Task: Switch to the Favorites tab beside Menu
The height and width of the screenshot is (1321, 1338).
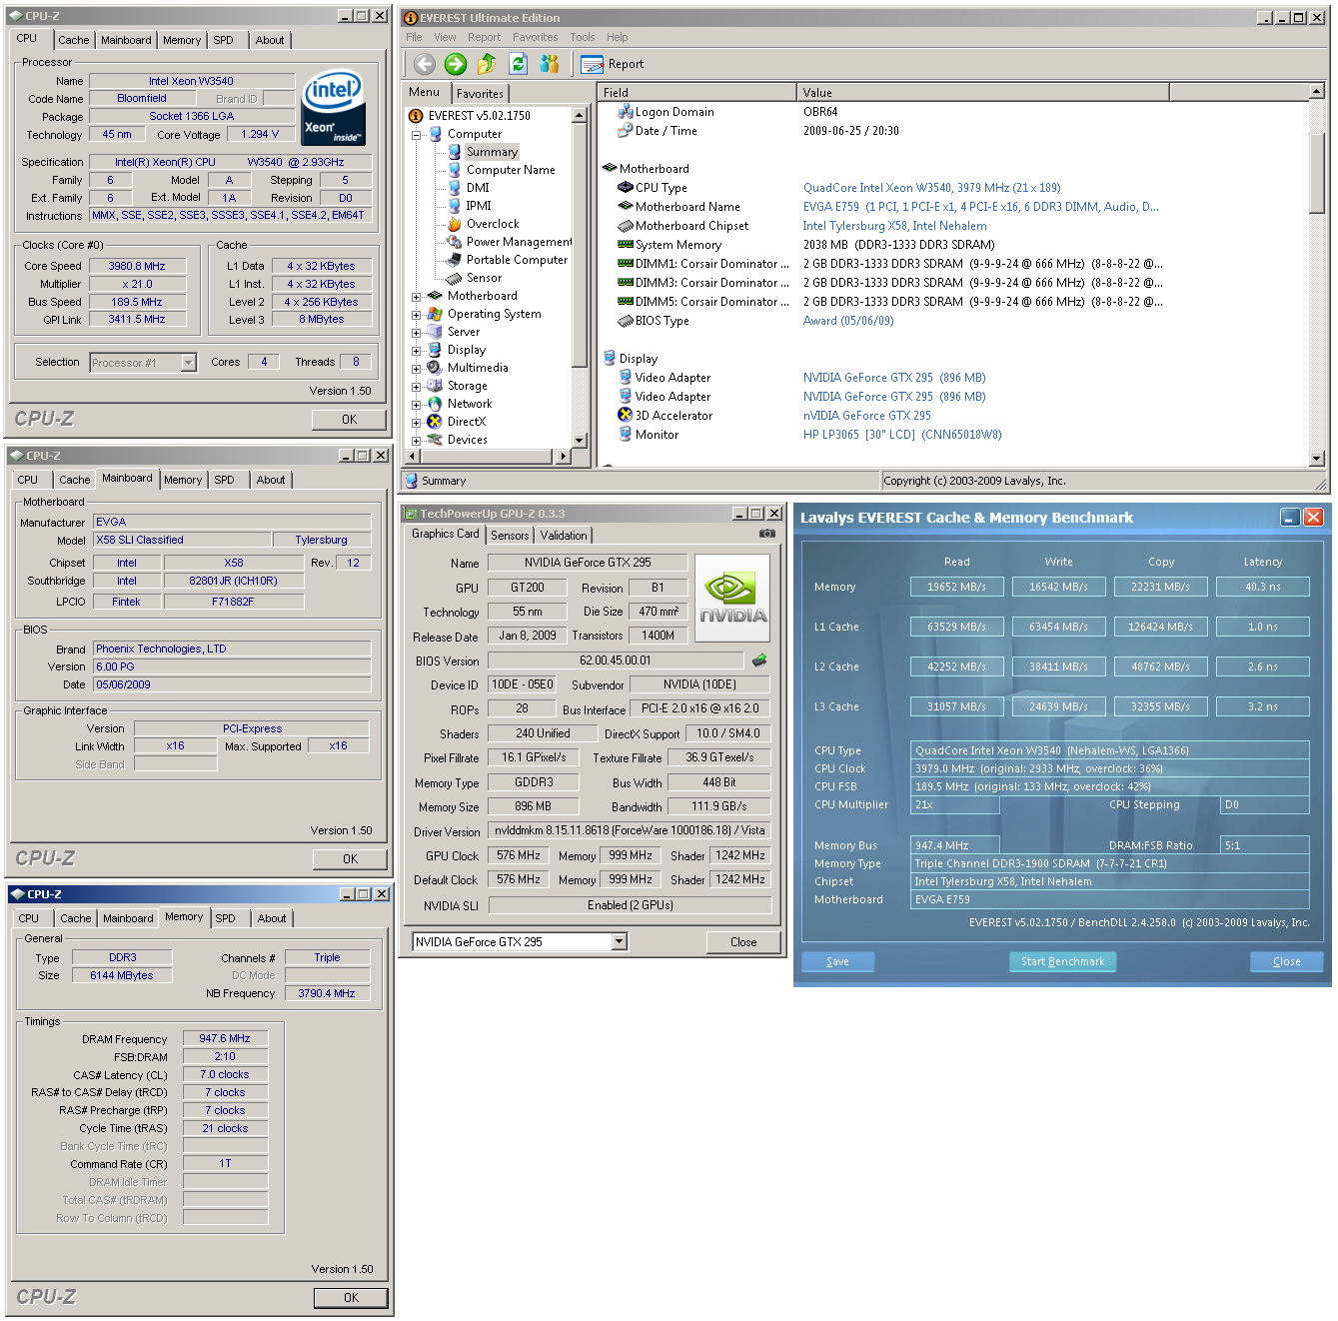Action: tap(481, 93)
